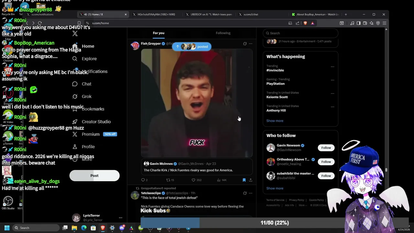This screenshot has width=414, height=233.
Task: Go to Home in X sidebar
Action: tap(83, 46)
